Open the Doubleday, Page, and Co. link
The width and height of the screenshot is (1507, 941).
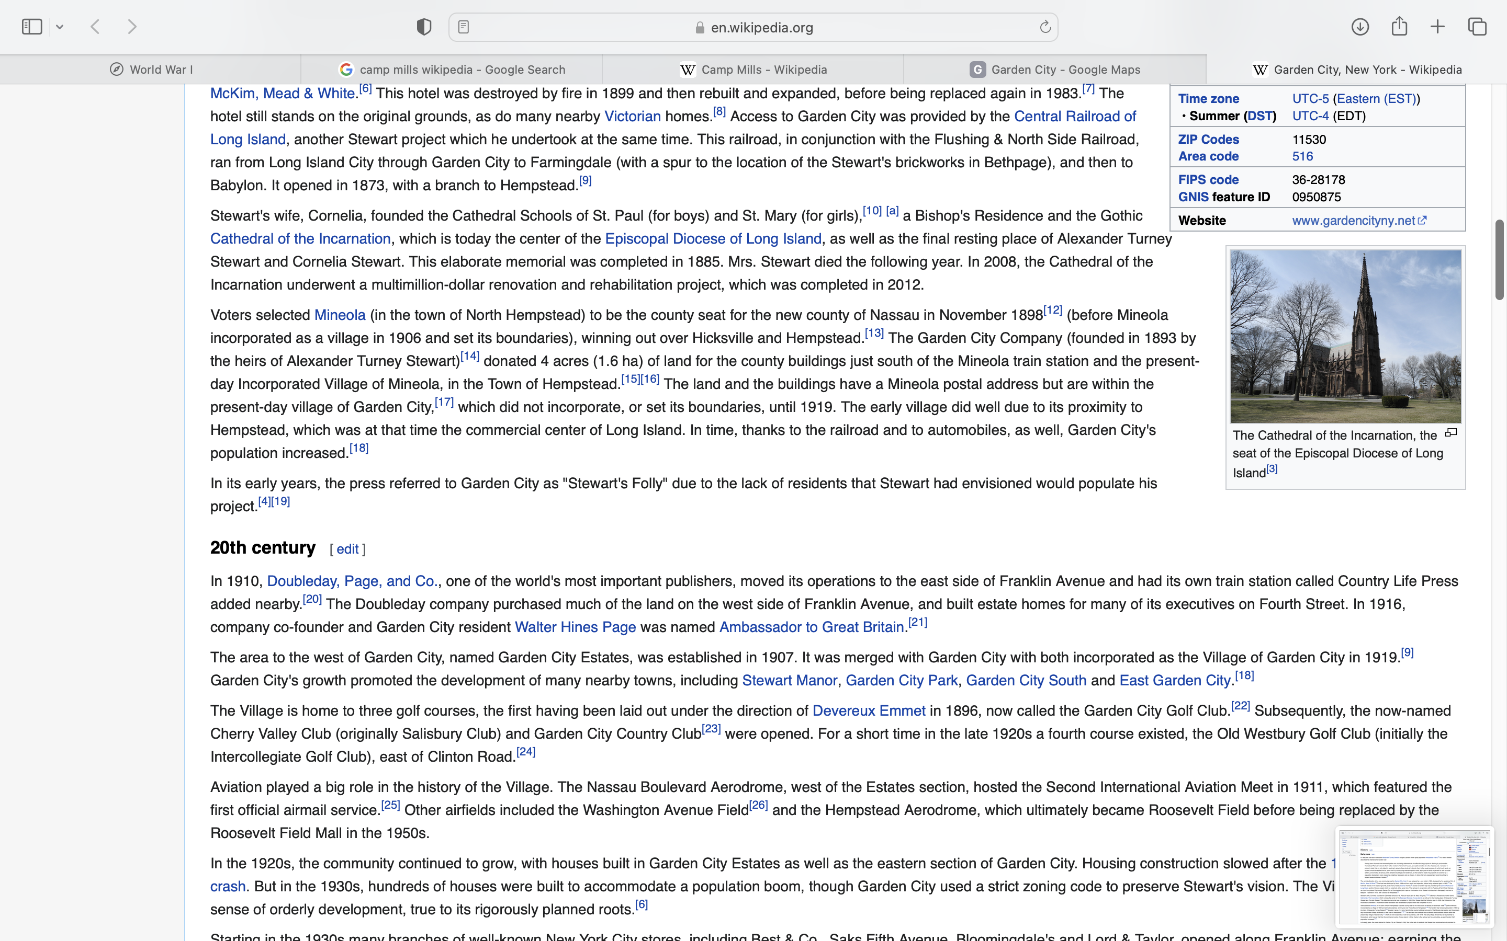pyautogui.click(x=352, y=581)
